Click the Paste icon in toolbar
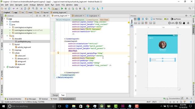Viewport: 195px width, 109px height. tap(29, 8)
